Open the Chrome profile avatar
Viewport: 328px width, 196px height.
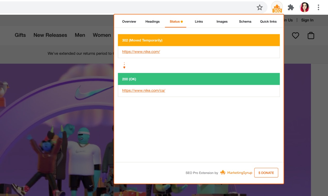point(304,7)
